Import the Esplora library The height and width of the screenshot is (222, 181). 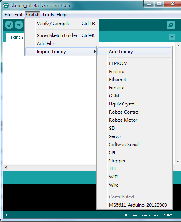pyautogui.click(x=134, y=72)
